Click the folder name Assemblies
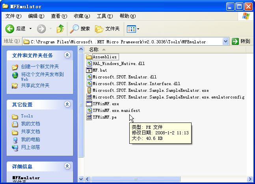Viewport: 255px width, 184px height. click(x=105, y=57)
